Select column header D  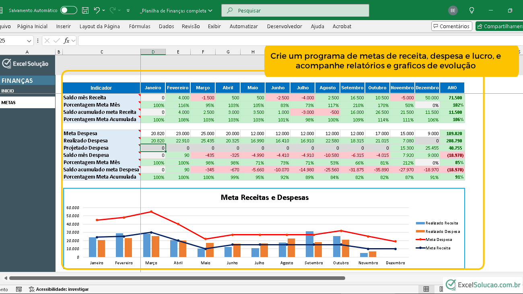(153, 52)
